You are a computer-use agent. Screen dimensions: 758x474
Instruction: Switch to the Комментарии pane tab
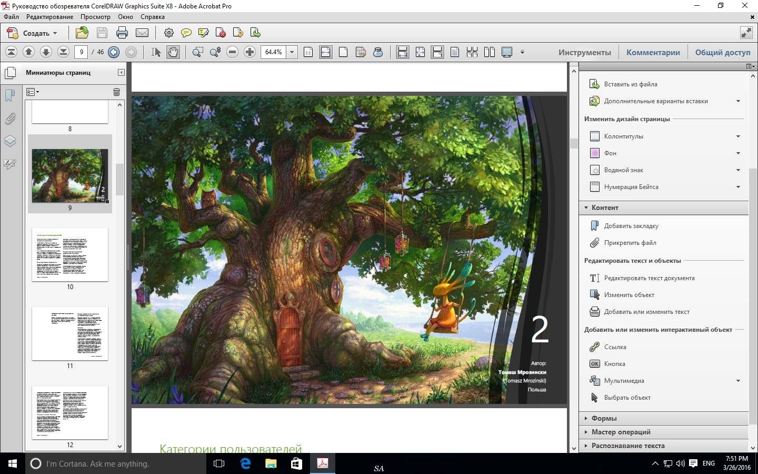653,52
